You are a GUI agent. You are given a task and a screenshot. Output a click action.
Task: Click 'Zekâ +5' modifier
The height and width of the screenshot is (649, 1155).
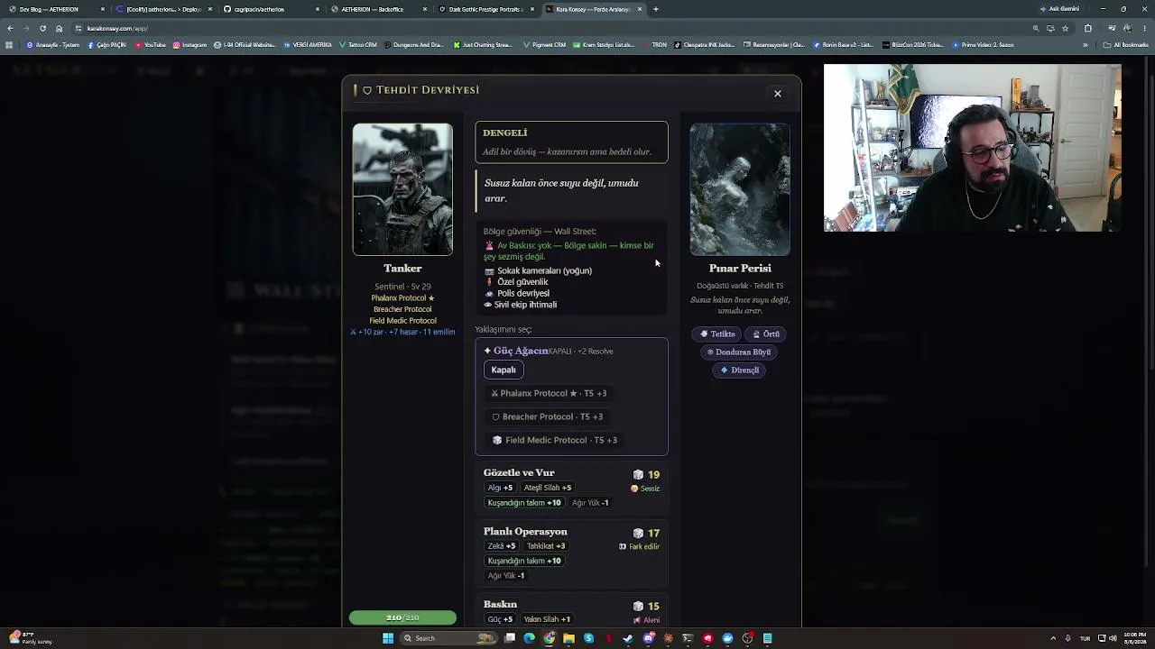coord(502,546)
